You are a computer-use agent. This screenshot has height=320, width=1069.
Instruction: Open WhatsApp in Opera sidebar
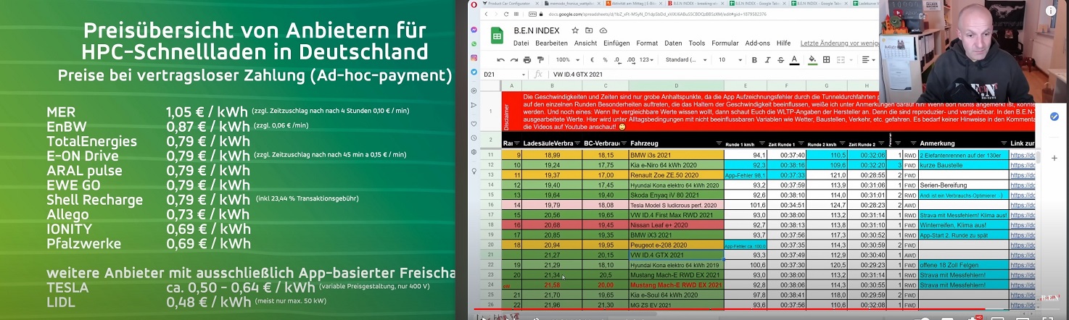click(x=474, y=44)
